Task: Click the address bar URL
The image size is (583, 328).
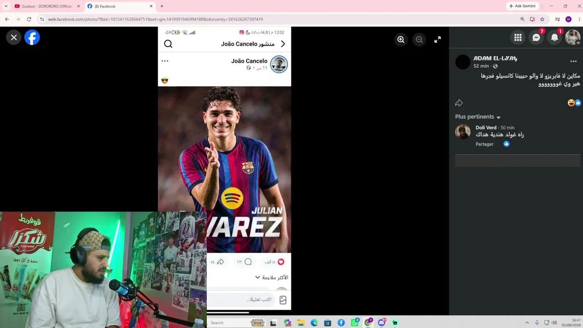Action: (155, 19)
